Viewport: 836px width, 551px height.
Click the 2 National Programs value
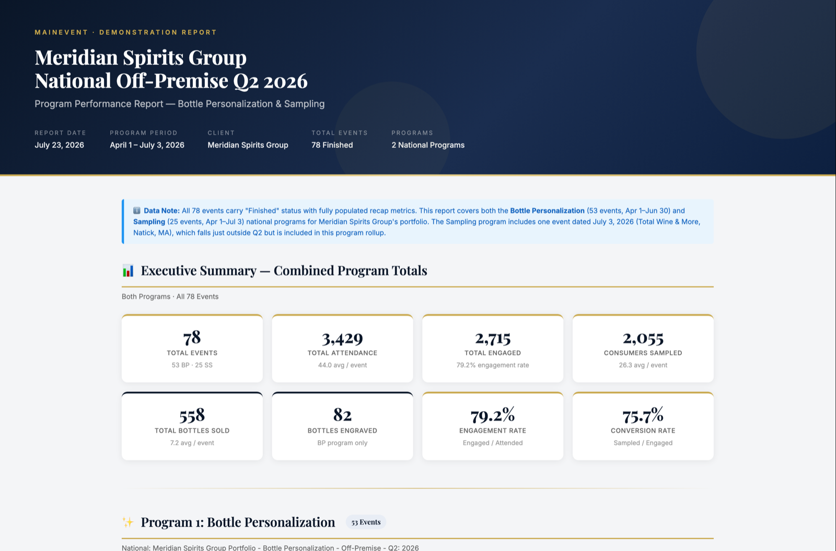click(x=428, y=145)
